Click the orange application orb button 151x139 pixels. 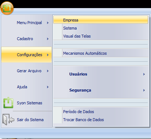coord(7,8)
